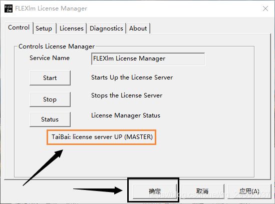Screen dimensions: 275x204
Task: Apply changes with 应用(A) button
Action: click(x=249, y=191)
